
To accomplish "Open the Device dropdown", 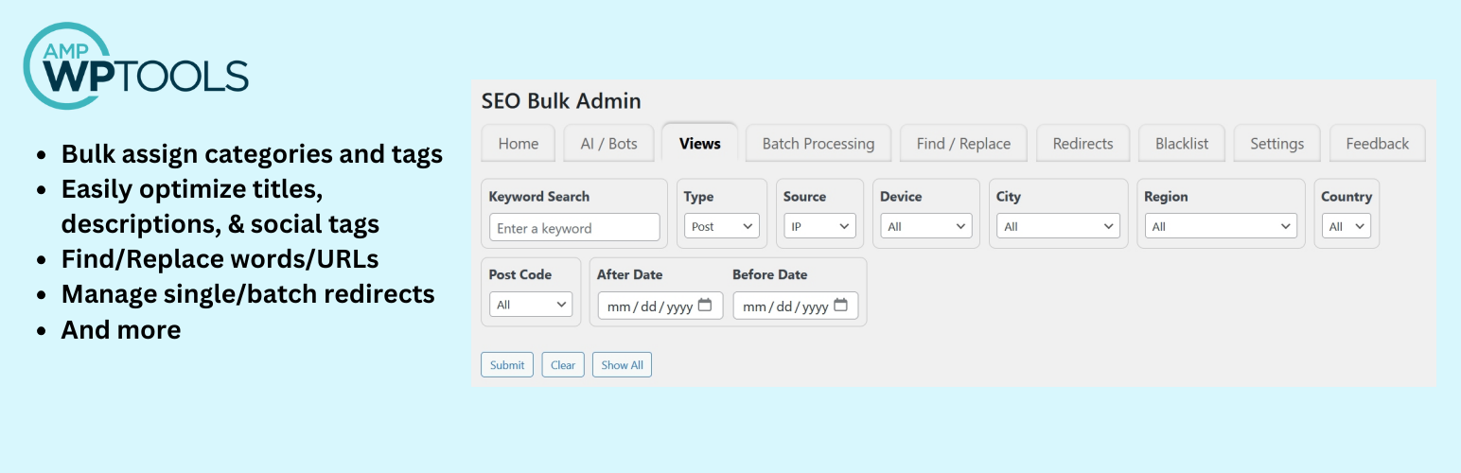I will pyautogui.click(x=925, y=227).
